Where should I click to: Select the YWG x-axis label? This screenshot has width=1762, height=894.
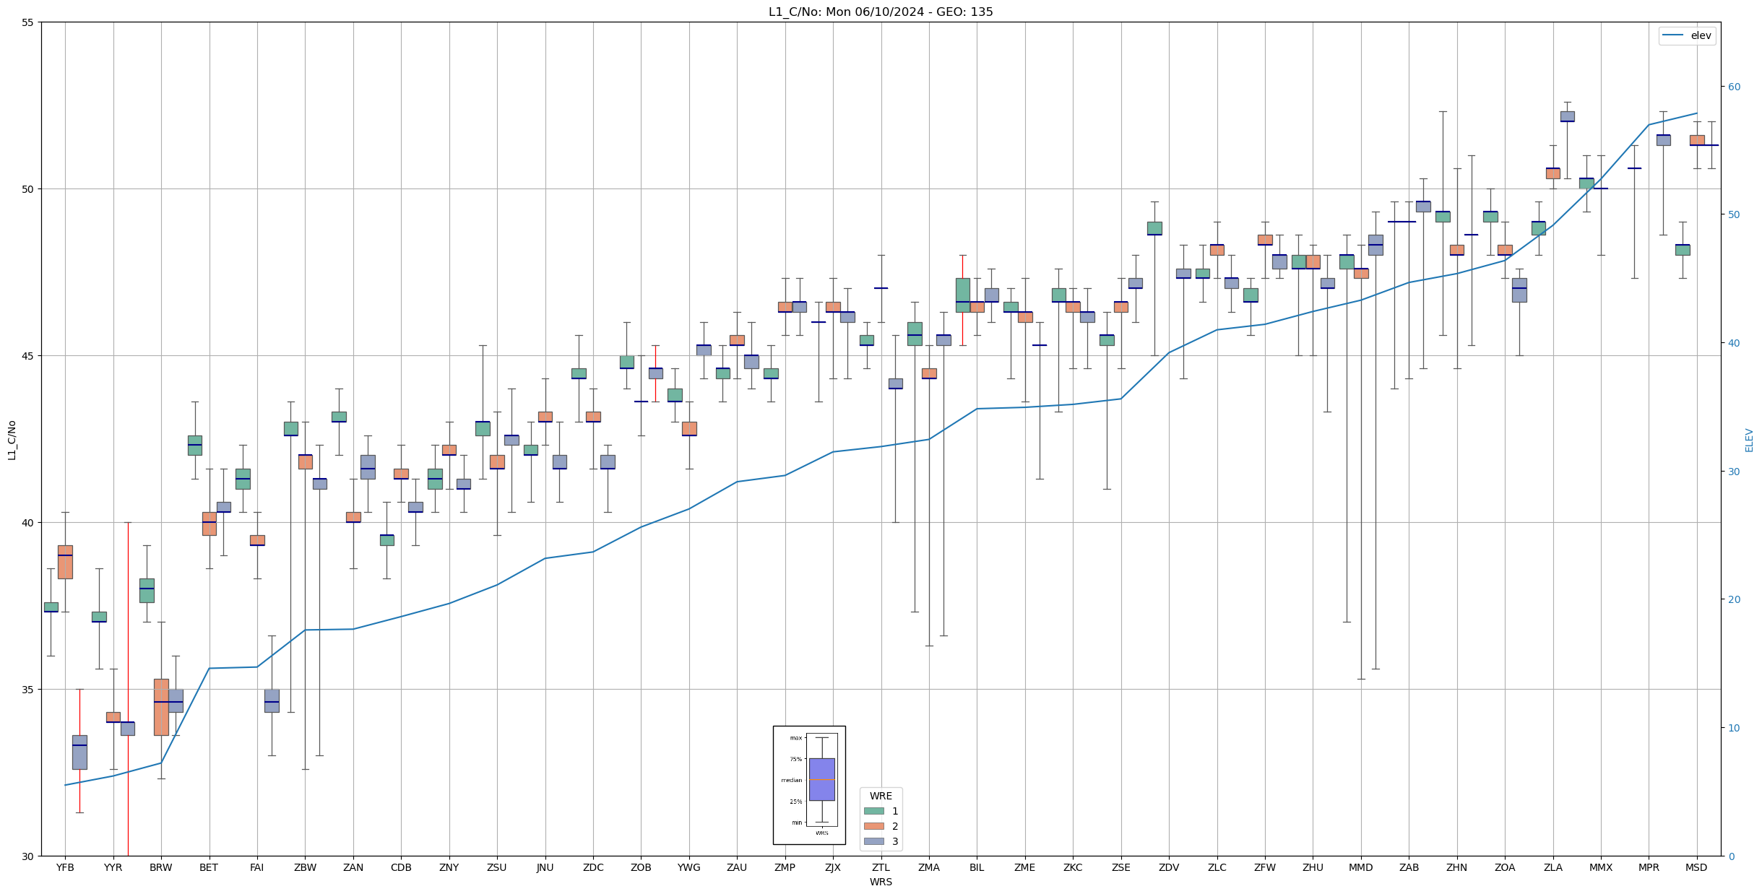(689, 867)
